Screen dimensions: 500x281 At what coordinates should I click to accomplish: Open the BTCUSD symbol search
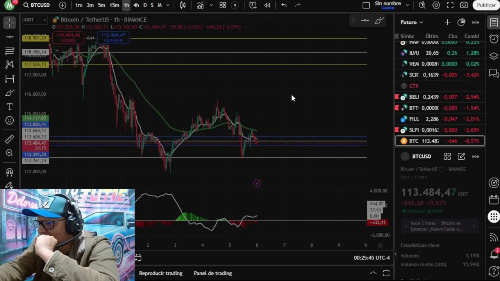(36, 5)
